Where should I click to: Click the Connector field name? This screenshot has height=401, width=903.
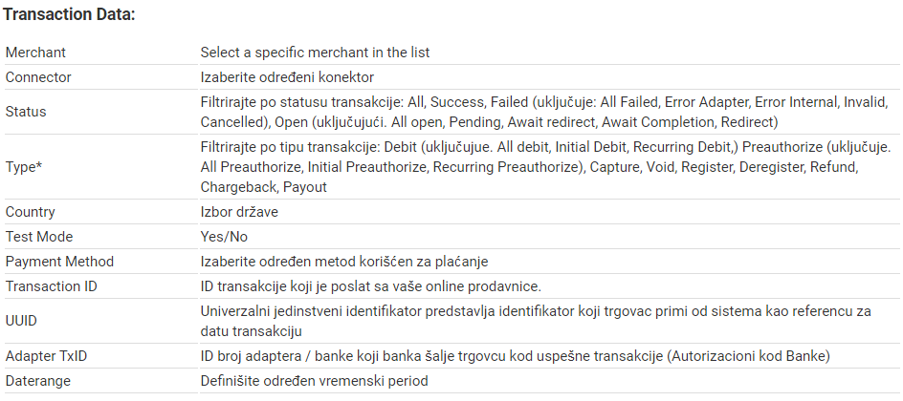coord(38,77)
